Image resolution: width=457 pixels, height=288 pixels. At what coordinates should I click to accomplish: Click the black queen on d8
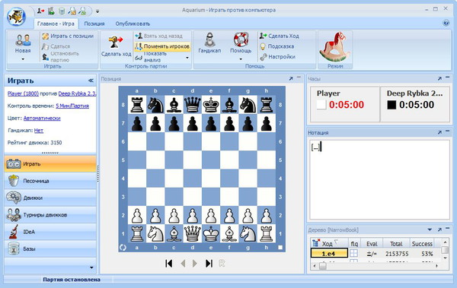click(x=193, y=105)
